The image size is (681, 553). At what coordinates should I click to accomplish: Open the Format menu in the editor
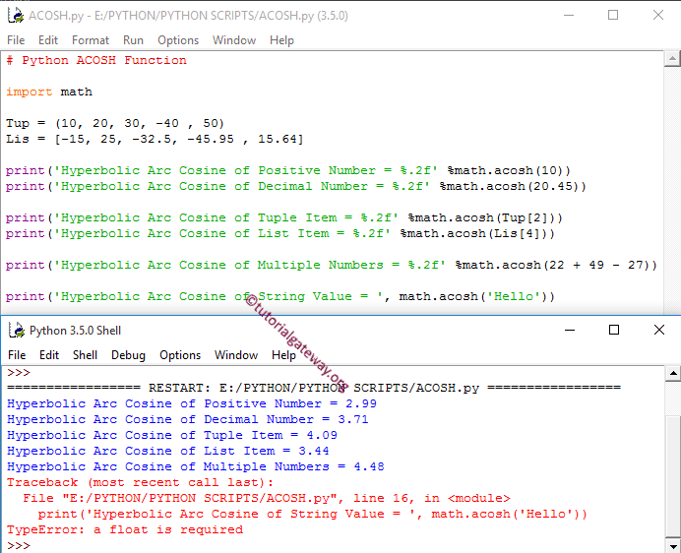pyautogui.click(x=91, y=40)
